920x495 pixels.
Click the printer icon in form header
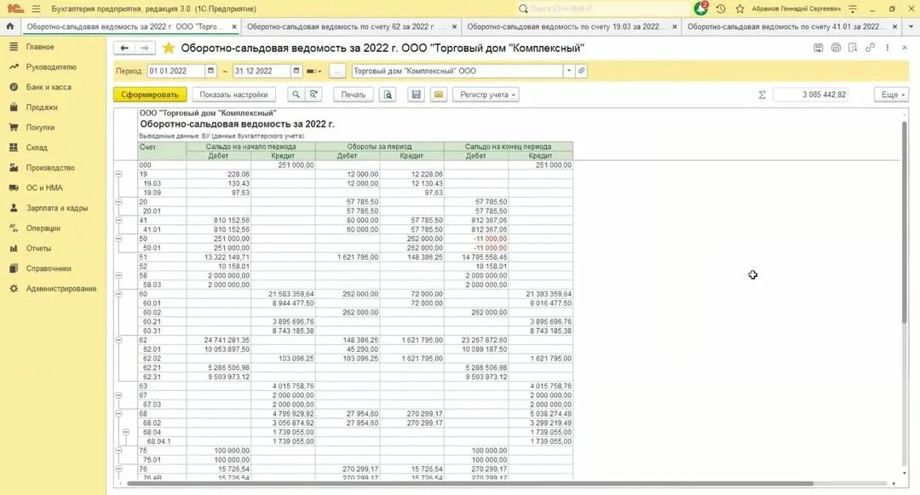tap(836, 48)
